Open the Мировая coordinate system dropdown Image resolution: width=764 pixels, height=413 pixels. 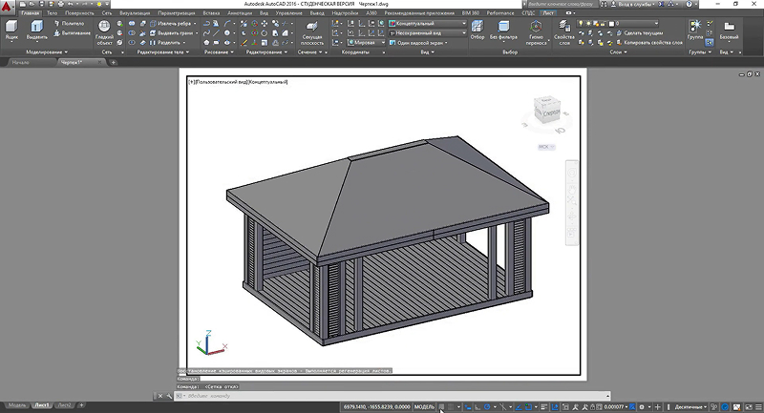[x=366, y=43]
